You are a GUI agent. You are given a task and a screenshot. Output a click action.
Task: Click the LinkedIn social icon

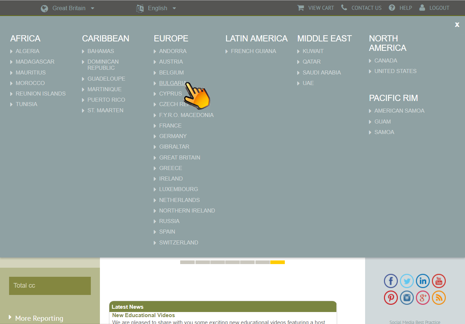[423, 281]
